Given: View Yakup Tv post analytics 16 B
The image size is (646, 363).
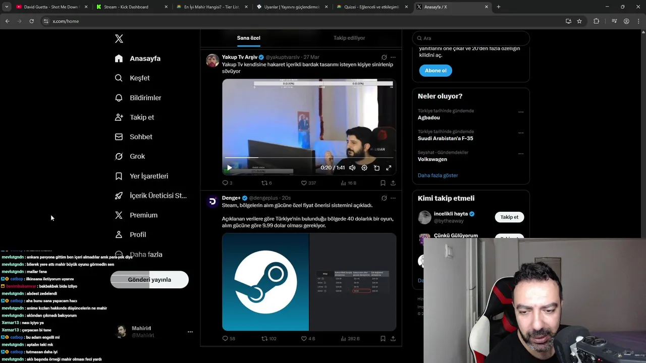Looking at the screenshot, I should coord(348,183).
